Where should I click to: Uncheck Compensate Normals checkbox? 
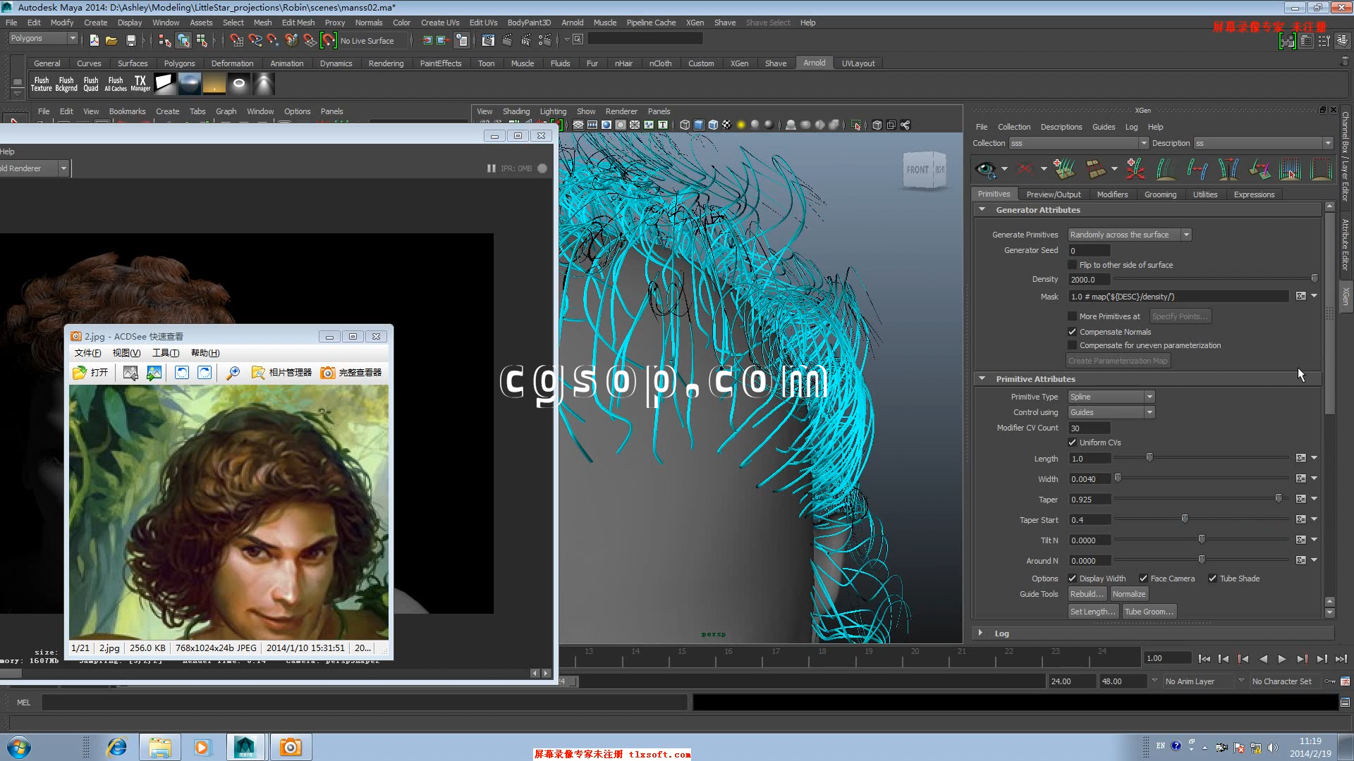tap(1073, 332)
